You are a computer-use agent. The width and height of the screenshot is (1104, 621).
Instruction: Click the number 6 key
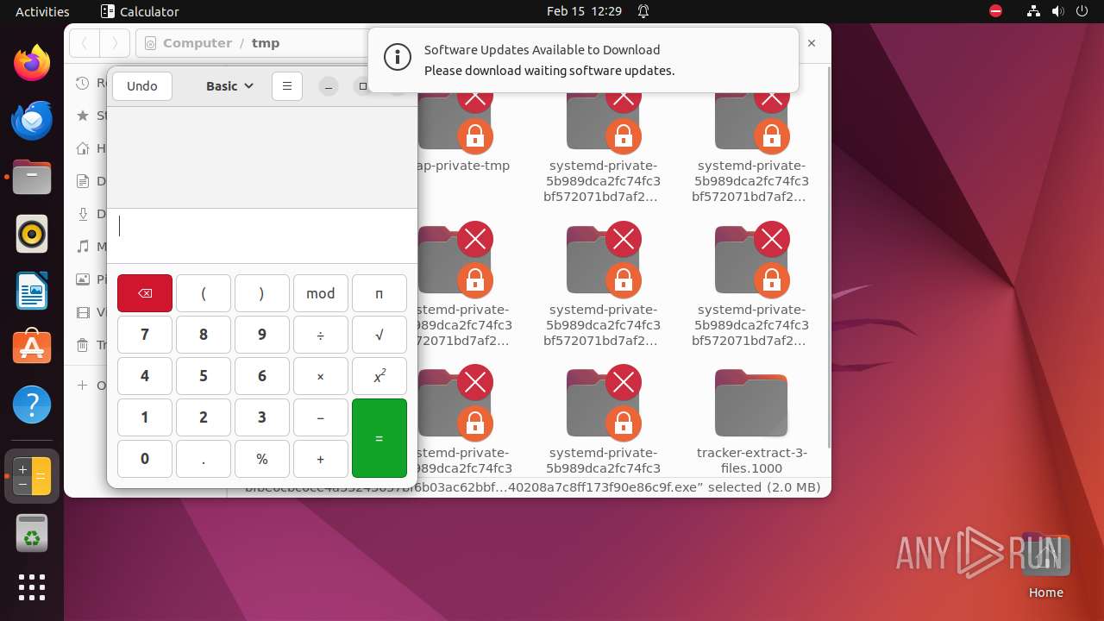click(x=262, y=376)
